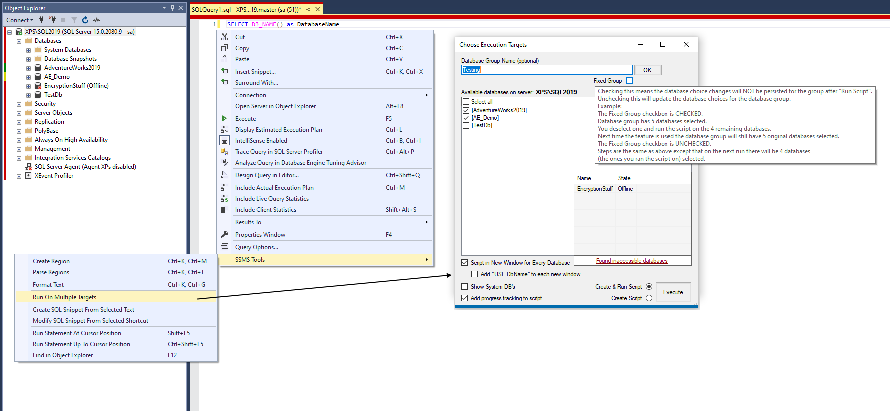Enable Add "USE DbName" to each new window
This screenshot has height=411, width=890.
[x=474, y=274]
